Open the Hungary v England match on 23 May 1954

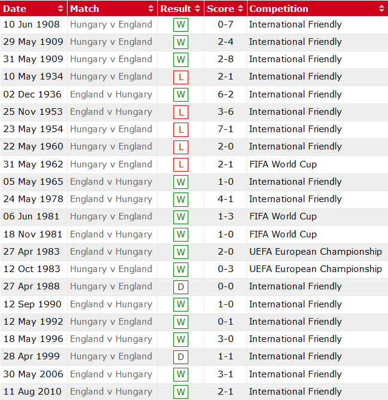(111, 129)
